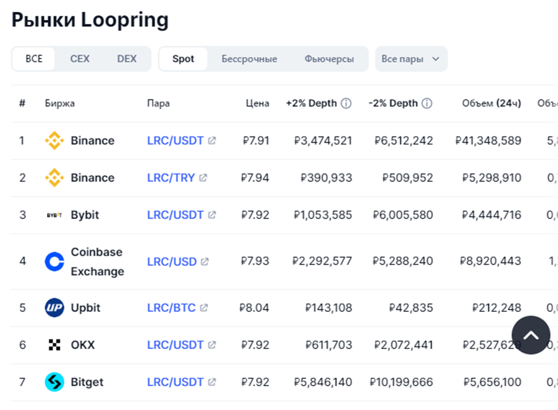The image size is (558, 410).
Task: Click the Рынки Loopring heading
Action: point(90,20)
